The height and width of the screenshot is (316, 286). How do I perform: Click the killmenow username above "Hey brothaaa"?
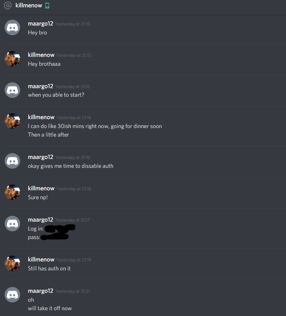41,55
